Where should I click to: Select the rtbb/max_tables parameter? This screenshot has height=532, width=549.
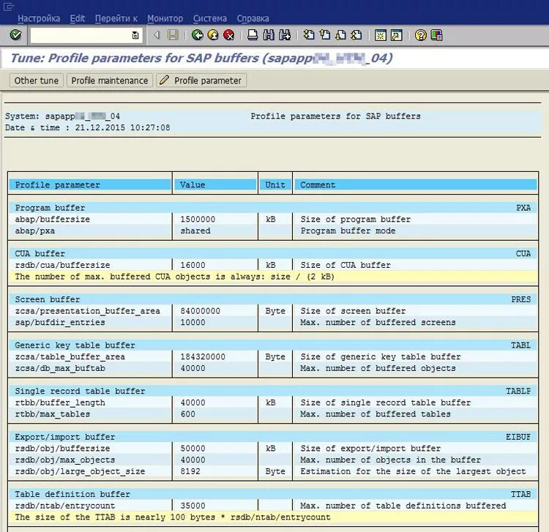[x=53, y=414]
